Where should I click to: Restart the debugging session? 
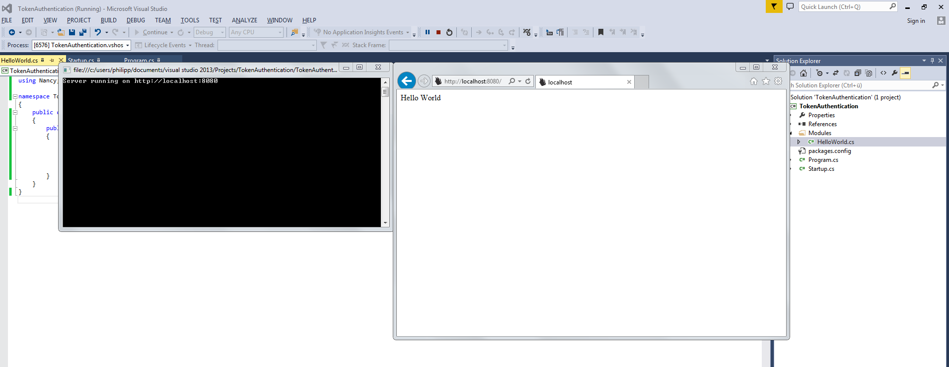(x=449, y=32)
